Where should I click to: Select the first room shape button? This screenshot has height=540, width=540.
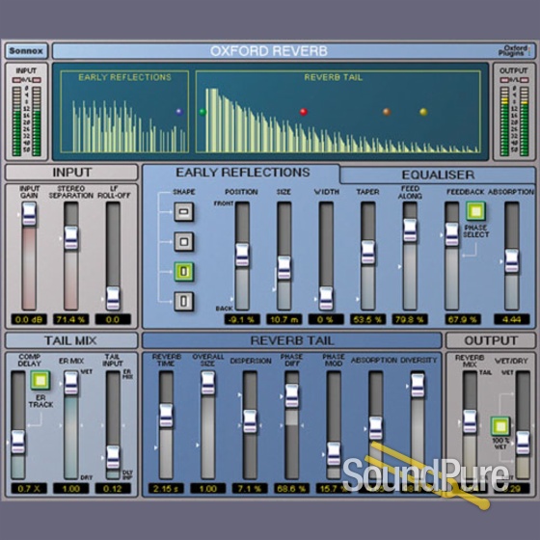[183, 211]
